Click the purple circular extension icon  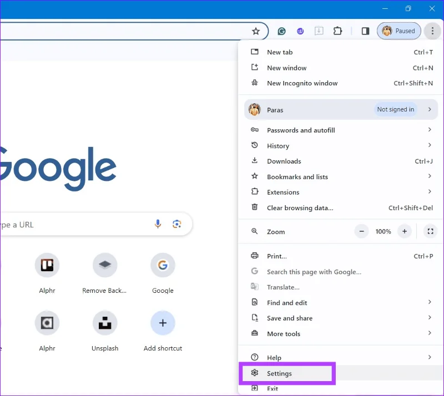[x=300, y=31]
